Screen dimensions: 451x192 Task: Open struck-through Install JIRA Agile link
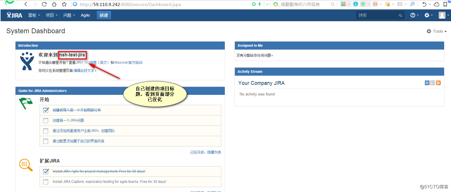tap(99, 171)
